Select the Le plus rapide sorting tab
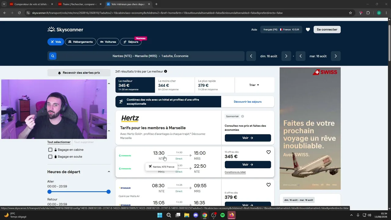The height and width of the screenshot is (220, 391). (215, 85)
